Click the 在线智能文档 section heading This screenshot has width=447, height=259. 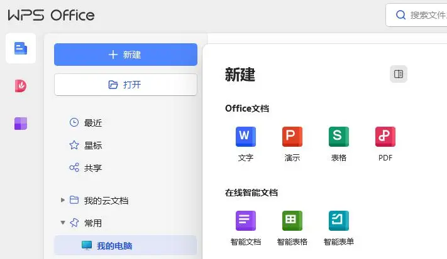pyautogui.click(x=251, y=193)
